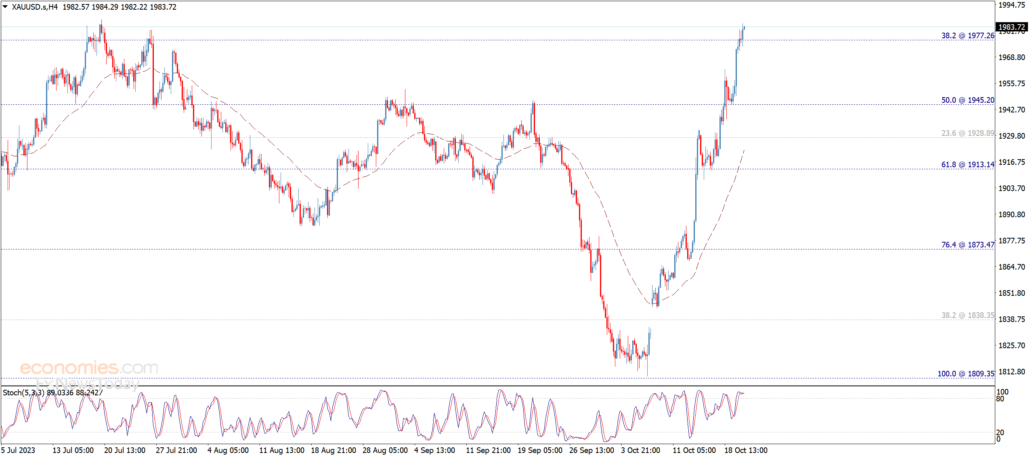Select the current price tag 1983.72
The image size is (1032, 457).
(x=1011, y=27)
